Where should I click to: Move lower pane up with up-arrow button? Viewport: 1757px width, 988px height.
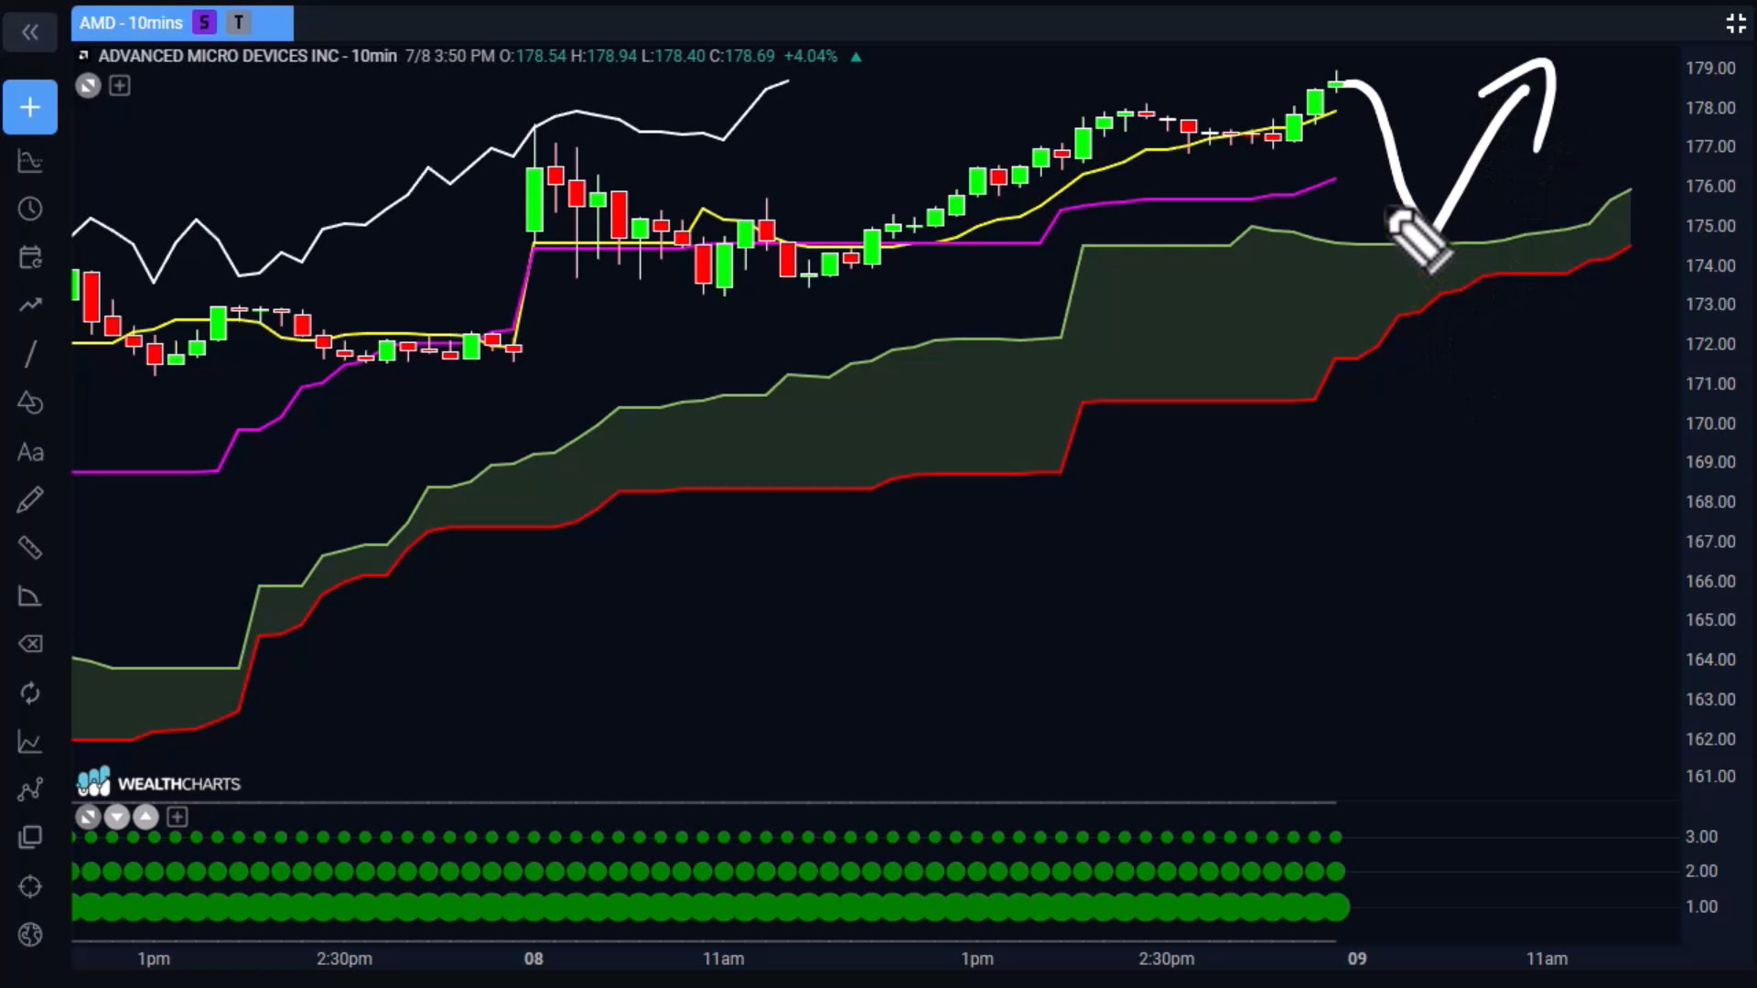(146, 817)
